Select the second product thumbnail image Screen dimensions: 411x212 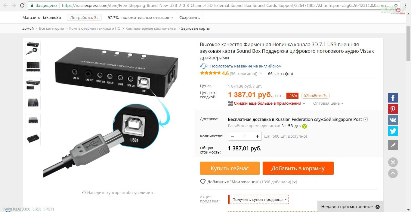pos(33,67)
